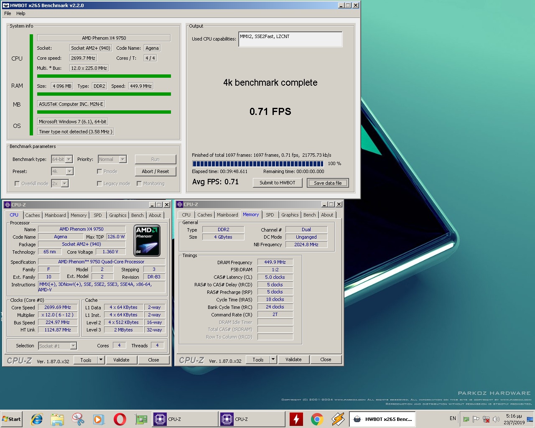
Task: Click the CPU-Z CPU window title icon
Action: (7, 205)
